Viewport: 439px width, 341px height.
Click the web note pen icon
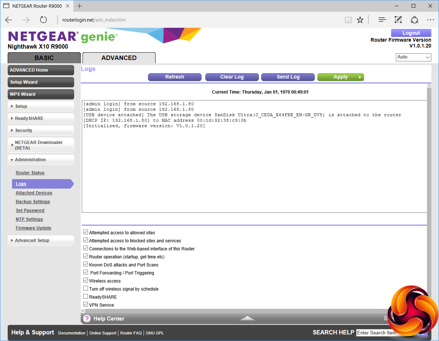(x=398, y=20)
